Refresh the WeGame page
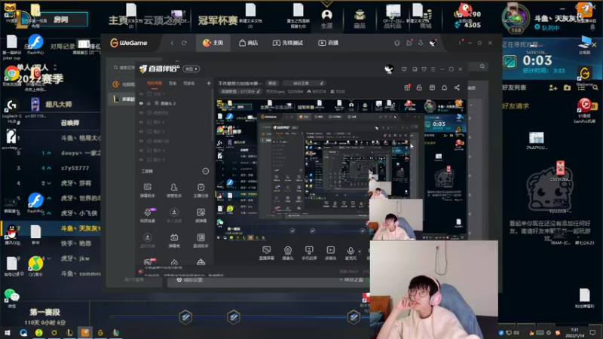 [184, 43]
